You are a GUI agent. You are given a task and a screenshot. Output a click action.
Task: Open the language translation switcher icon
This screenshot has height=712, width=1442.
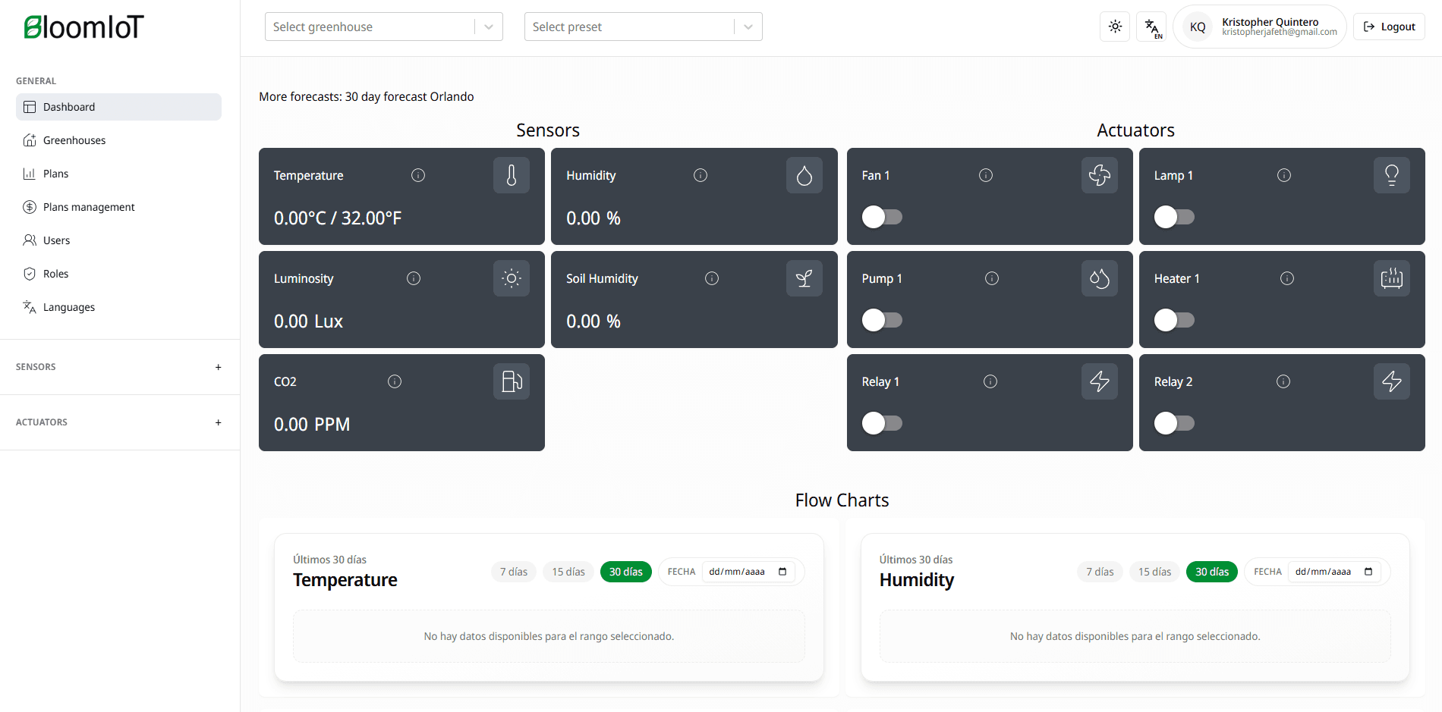(1151, 27)
